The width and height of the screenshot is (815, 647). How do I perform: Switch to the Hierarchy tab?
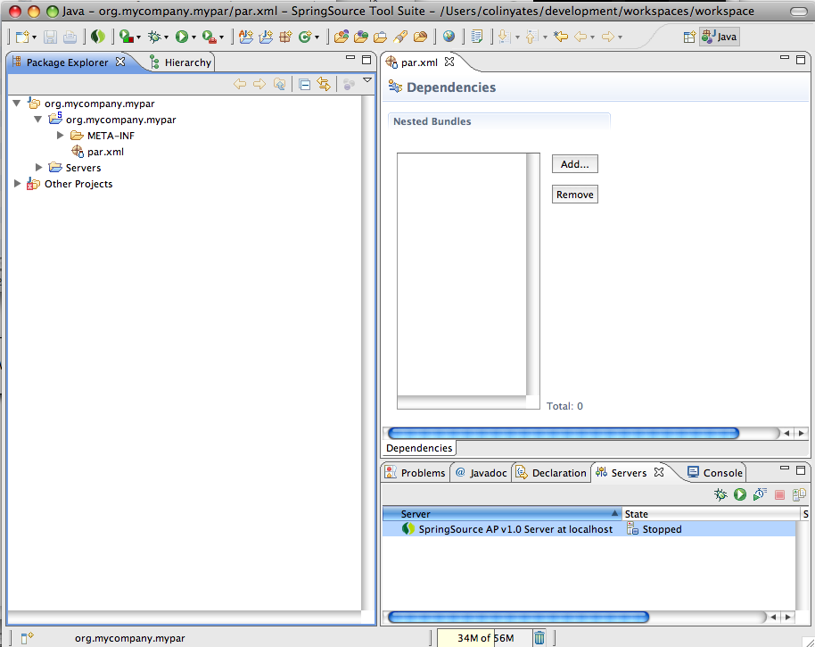181,62
